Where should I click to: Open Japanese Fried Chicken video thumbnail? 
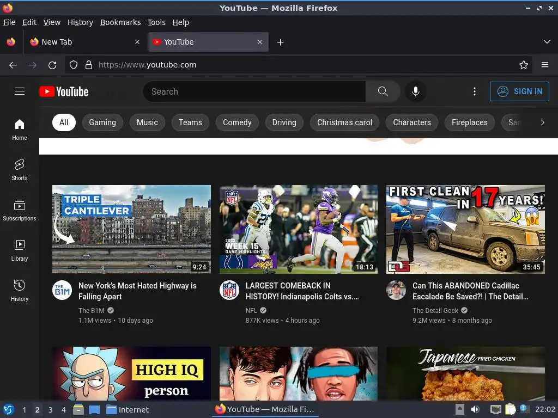click(465, 373)
